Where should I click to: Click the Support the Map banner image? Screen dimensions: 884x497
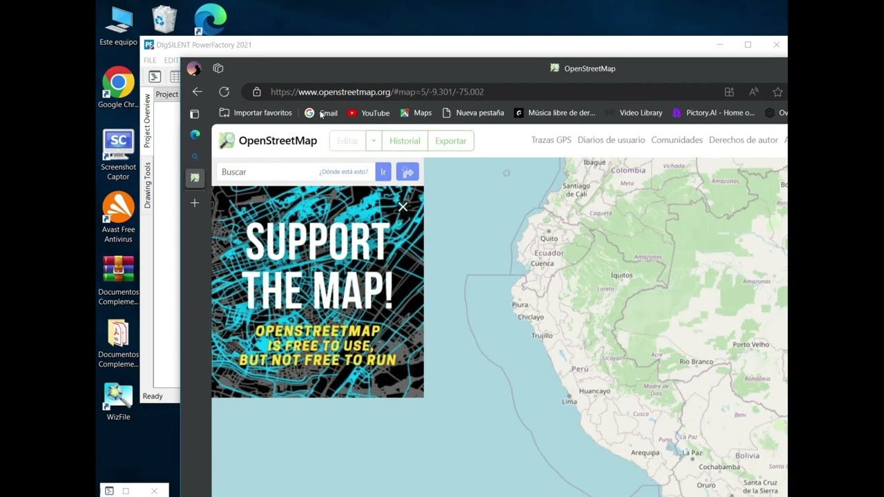pos(318,292)
